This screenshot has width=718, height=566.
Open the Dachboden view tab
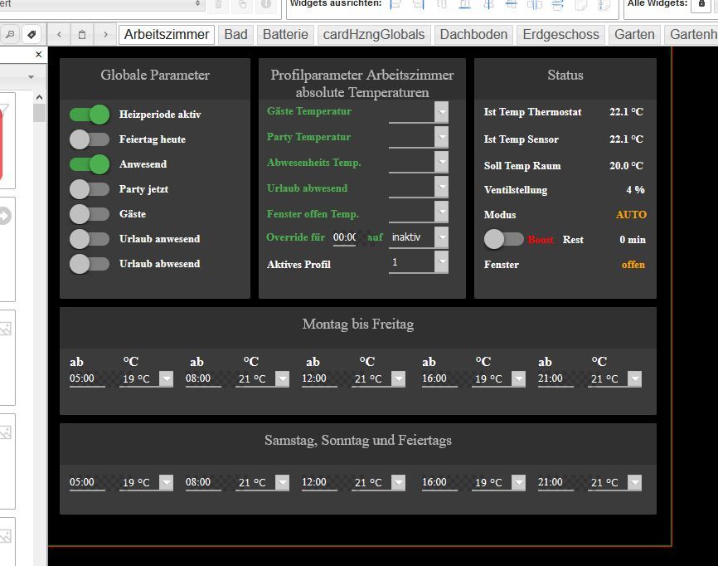tap(473, 34)
